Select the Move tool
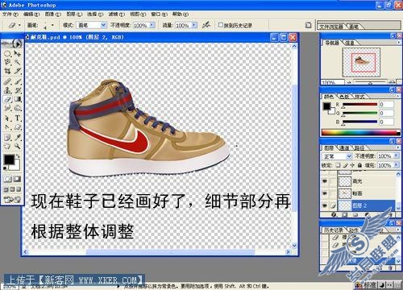Viewport: 403px width, 290px height. pyautogui.click(x=18, y=54)
